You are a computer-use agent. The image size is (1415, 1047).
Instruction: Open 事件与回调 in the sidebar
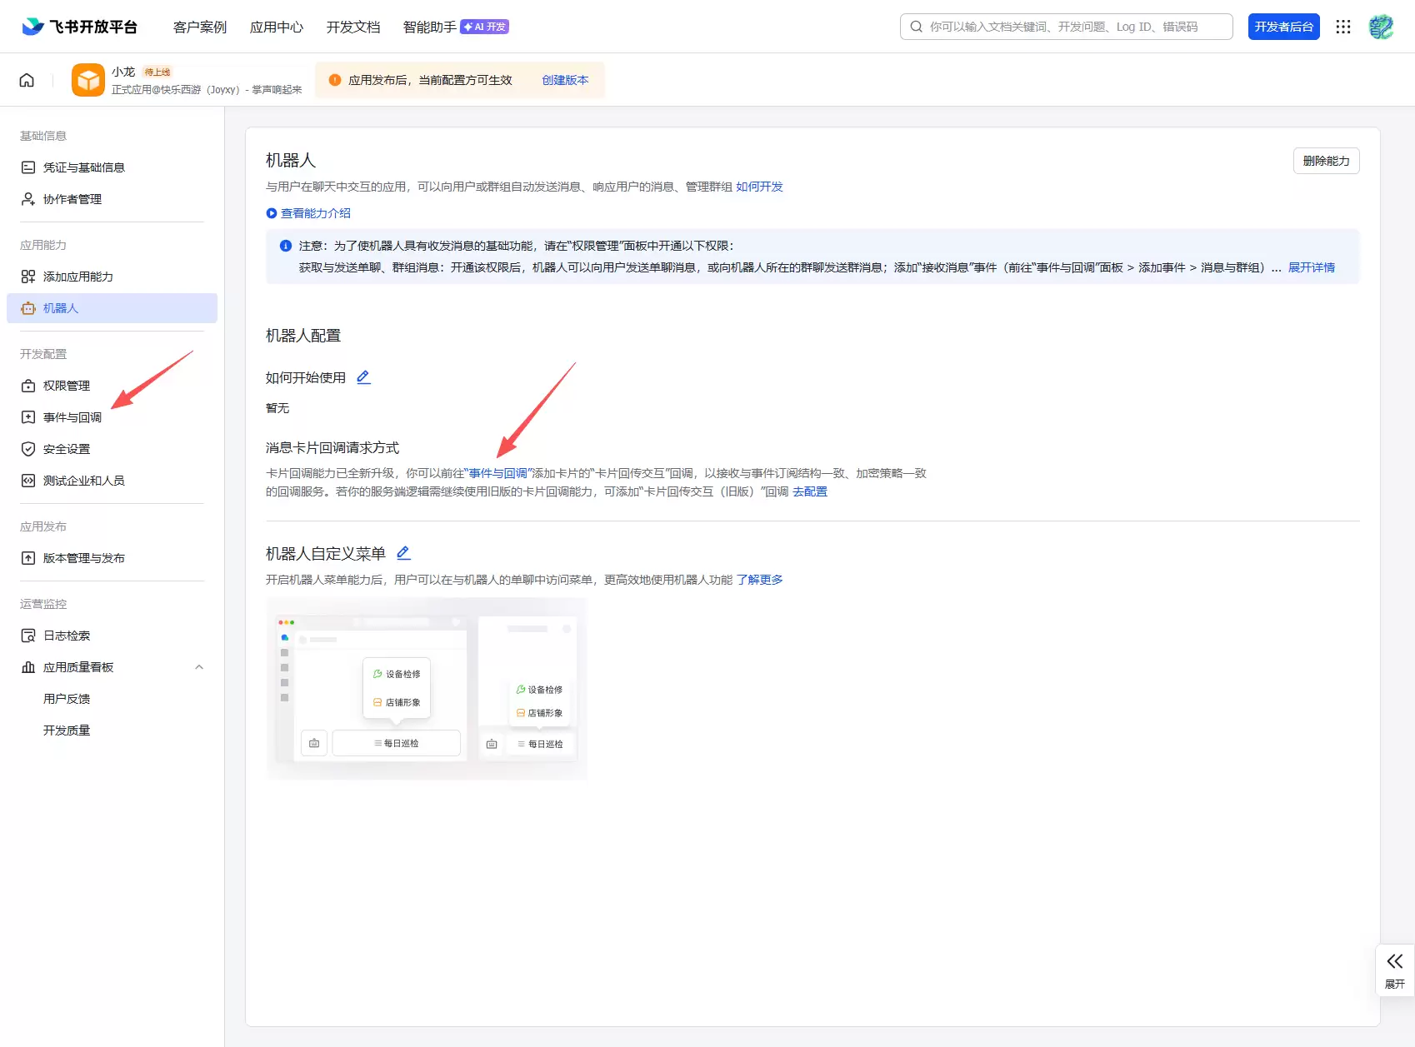(72, 417)
